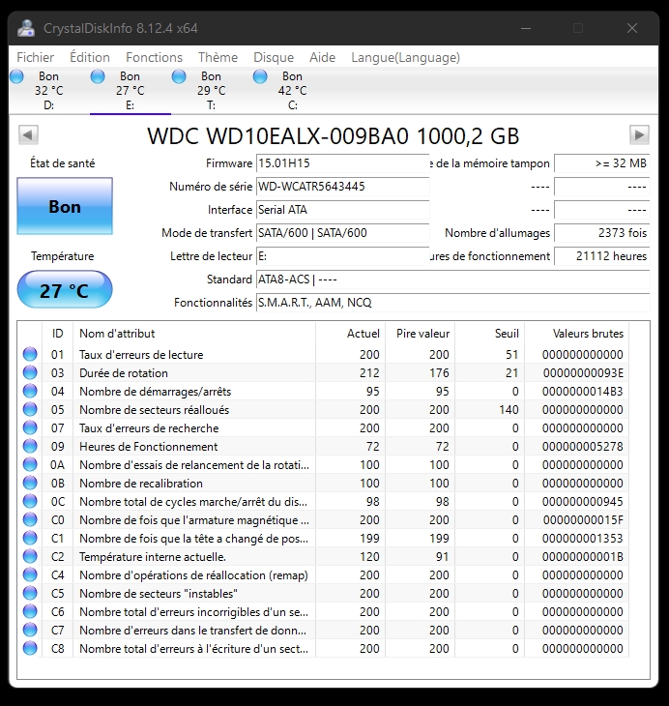This screenshot has height=706, width=669.
Task: Select drive D: status orb at 32 °C
Action: coord(17,76)
